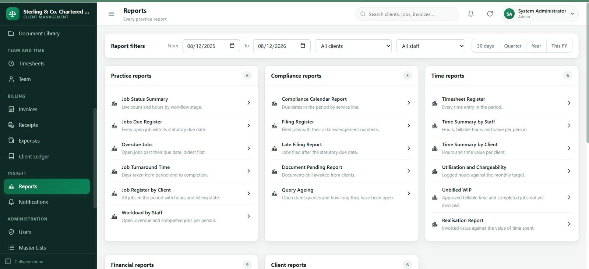Click chevron for Jobs Due Register
This screenshot has height=269, width=589.
(x=248, y=126)
